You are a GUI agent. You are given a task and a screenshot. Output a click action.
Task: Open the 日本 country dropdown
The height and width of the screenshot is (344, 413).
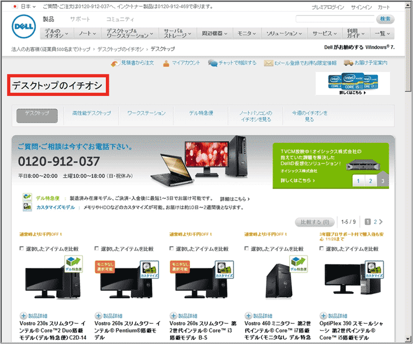(x=28, y=7)
